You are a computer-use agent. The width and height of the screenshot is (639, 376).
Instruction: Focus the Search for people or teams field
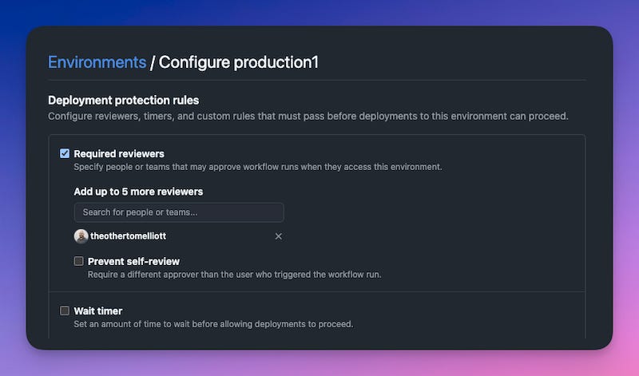pos(179,212)
